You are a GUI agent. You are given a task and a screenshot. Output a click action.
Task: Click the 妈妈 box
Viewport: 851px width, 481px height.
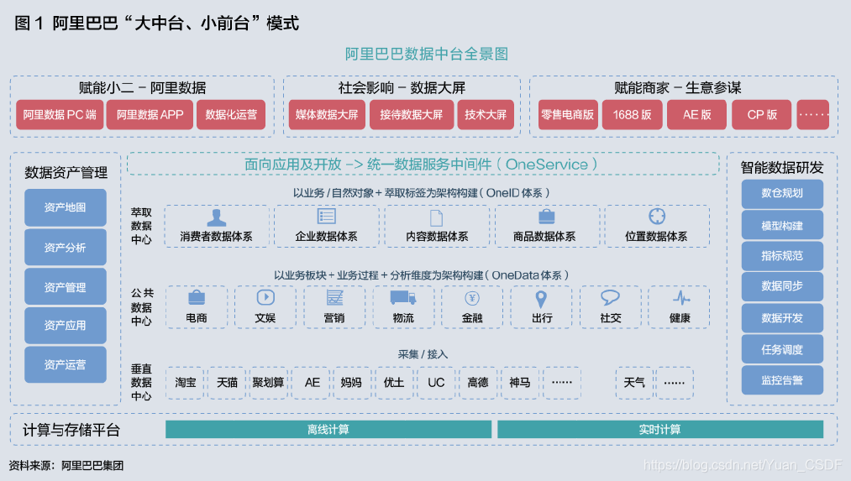point(352,383)
